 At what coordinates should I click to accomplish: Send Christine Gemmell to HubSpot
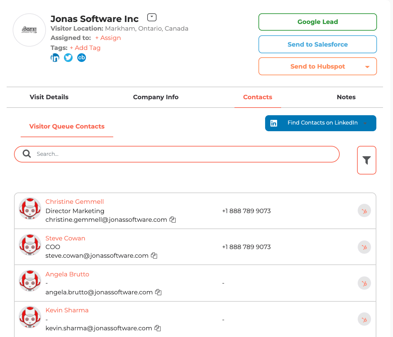pyautogui.click(x=364, y=211)
